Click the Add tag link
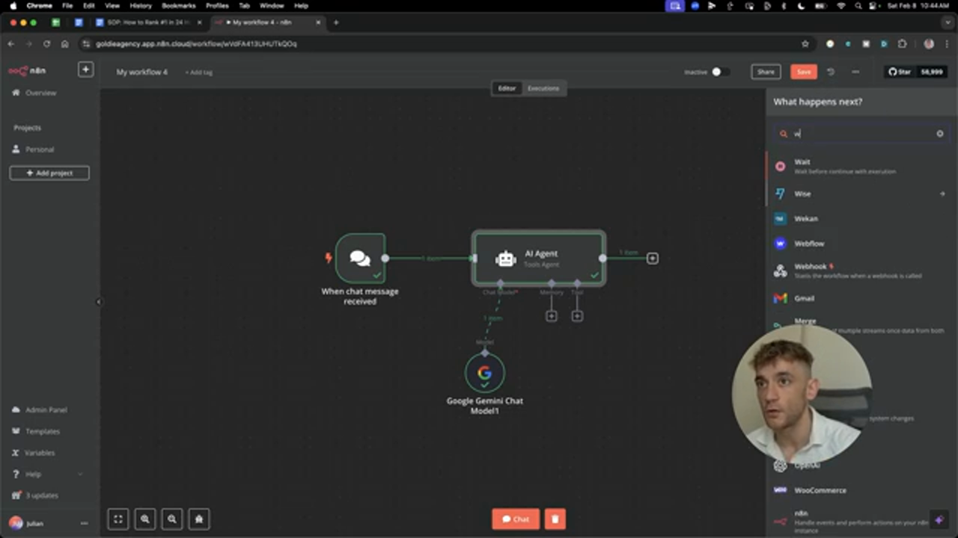958x538 pixels. [x=199, y=72]
